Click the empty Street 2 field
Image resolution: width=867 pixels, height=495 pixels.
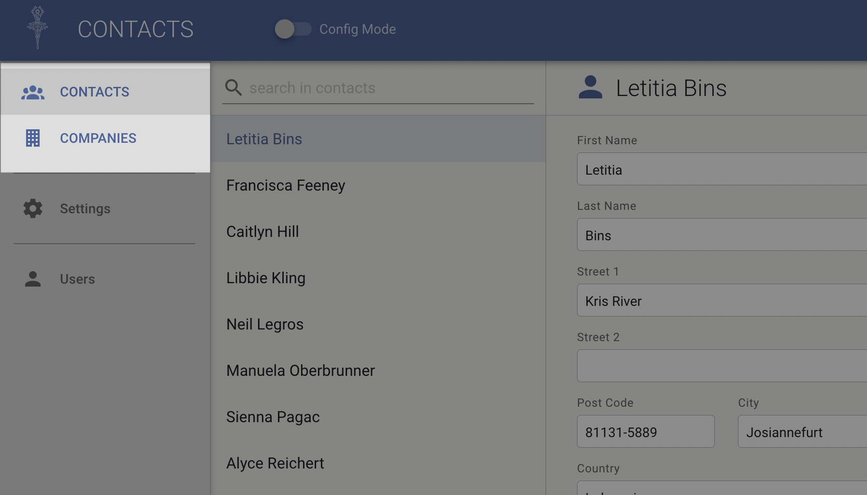coord(720,366)
